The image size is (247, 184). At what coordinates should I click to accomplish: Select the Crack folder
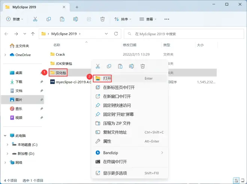point(58,54)
